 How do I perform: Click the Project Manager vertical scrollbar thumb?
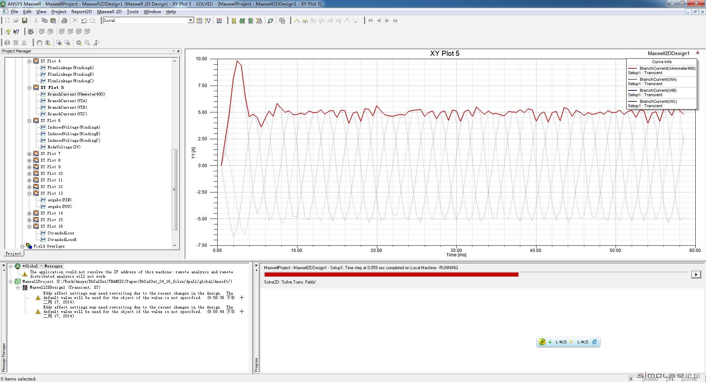[x=175, y=190]
